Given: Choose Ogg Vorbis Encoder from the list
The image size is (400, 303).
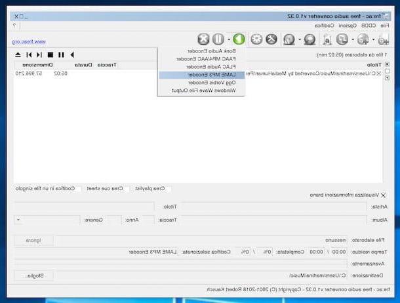Looking at the screenshot, I should (x=201, y=83).
